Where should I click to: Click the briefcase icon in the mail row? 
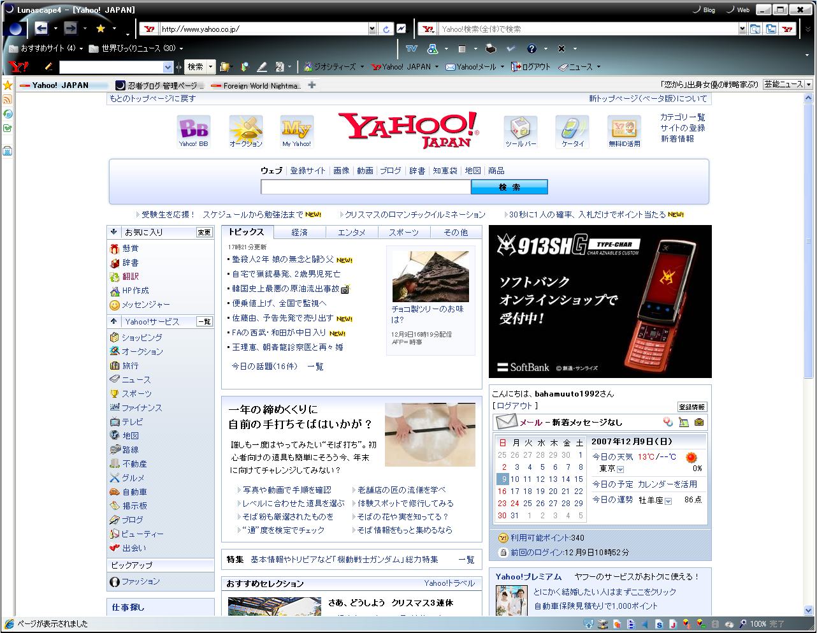[699, 422]
